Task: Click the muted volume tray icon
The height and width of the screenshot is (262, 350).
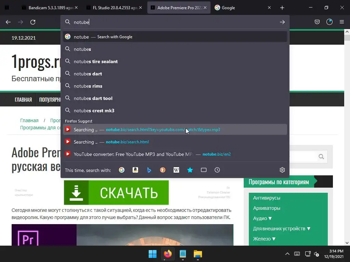Action: pos(317,254)
